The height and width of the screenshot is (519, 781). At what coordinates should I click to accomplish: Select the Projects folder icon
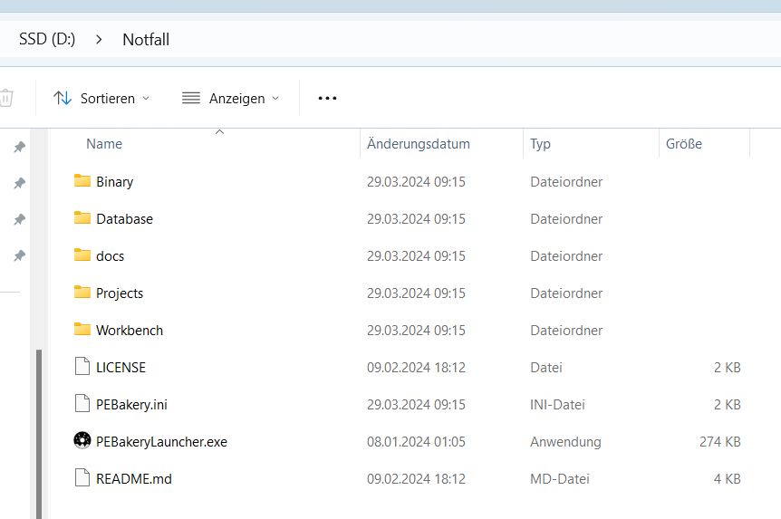click(82, 292)
